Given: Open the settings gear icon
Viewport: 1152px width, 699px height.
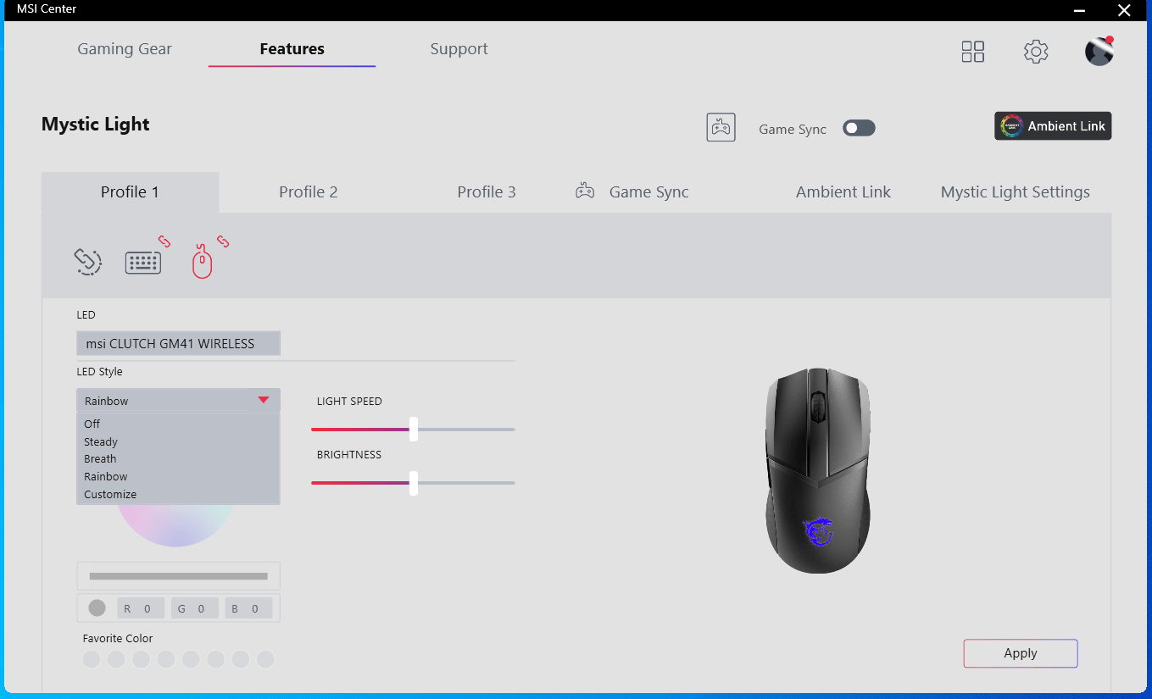Looking at the screenshot, I should [1035, 52].
